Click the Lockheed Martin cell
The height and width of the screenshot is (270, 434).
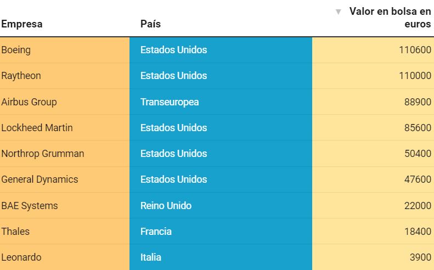click(65, 128)
